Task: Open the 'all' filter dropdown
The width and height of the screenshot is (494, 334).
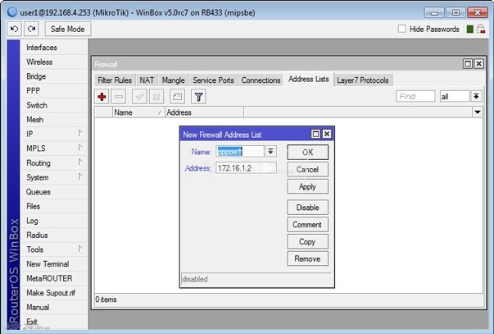Action: (477, 97)
